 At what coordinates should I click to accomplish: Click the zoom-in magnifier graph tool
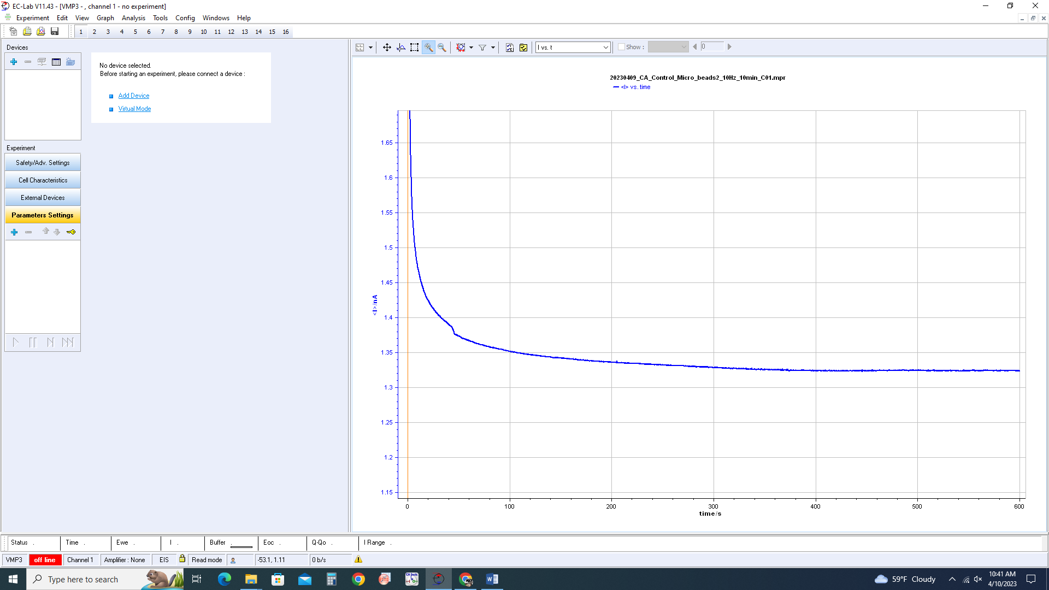428,48
